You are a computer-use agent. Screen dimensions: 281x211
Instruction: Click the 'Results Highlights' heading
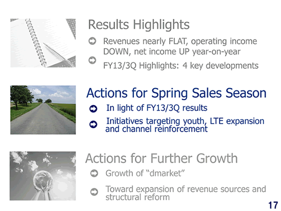[x=139, y=25]
